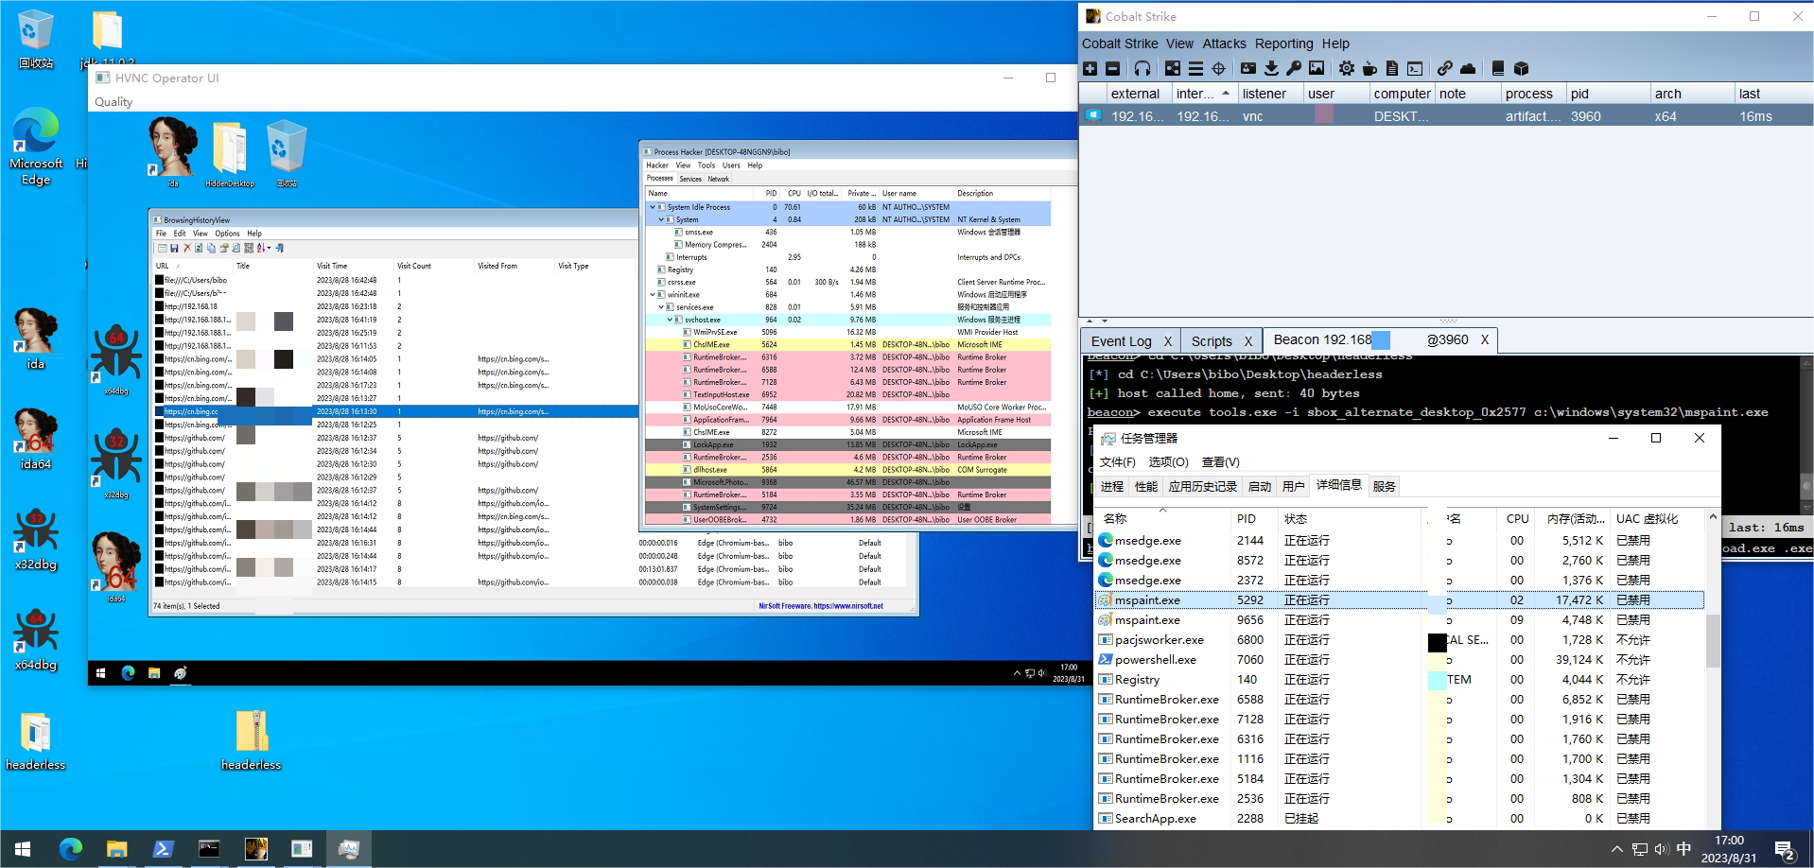Open the ida64 desktop shortcut
The width and height of the screenshot is (1814, 868).
36,439
